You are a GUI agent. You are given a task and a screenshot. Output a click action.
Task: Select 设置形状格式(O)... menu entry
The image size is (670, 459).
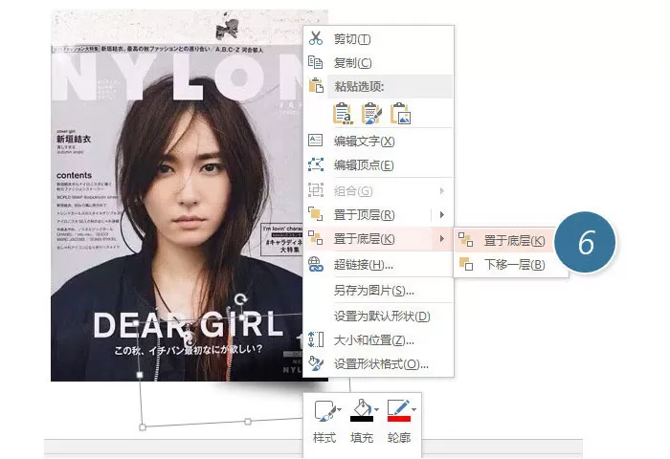[379, 363]
